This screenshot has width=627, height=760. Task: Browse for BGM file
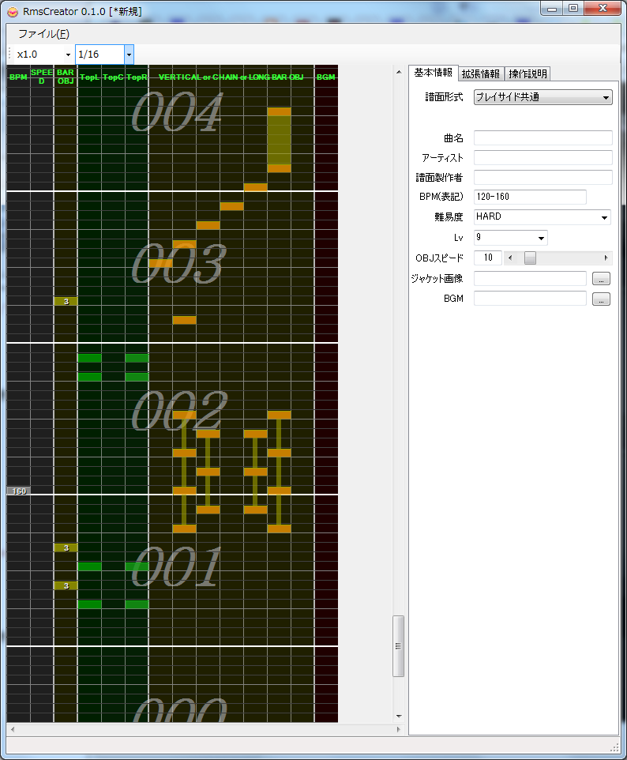click(x=601, y=299)
